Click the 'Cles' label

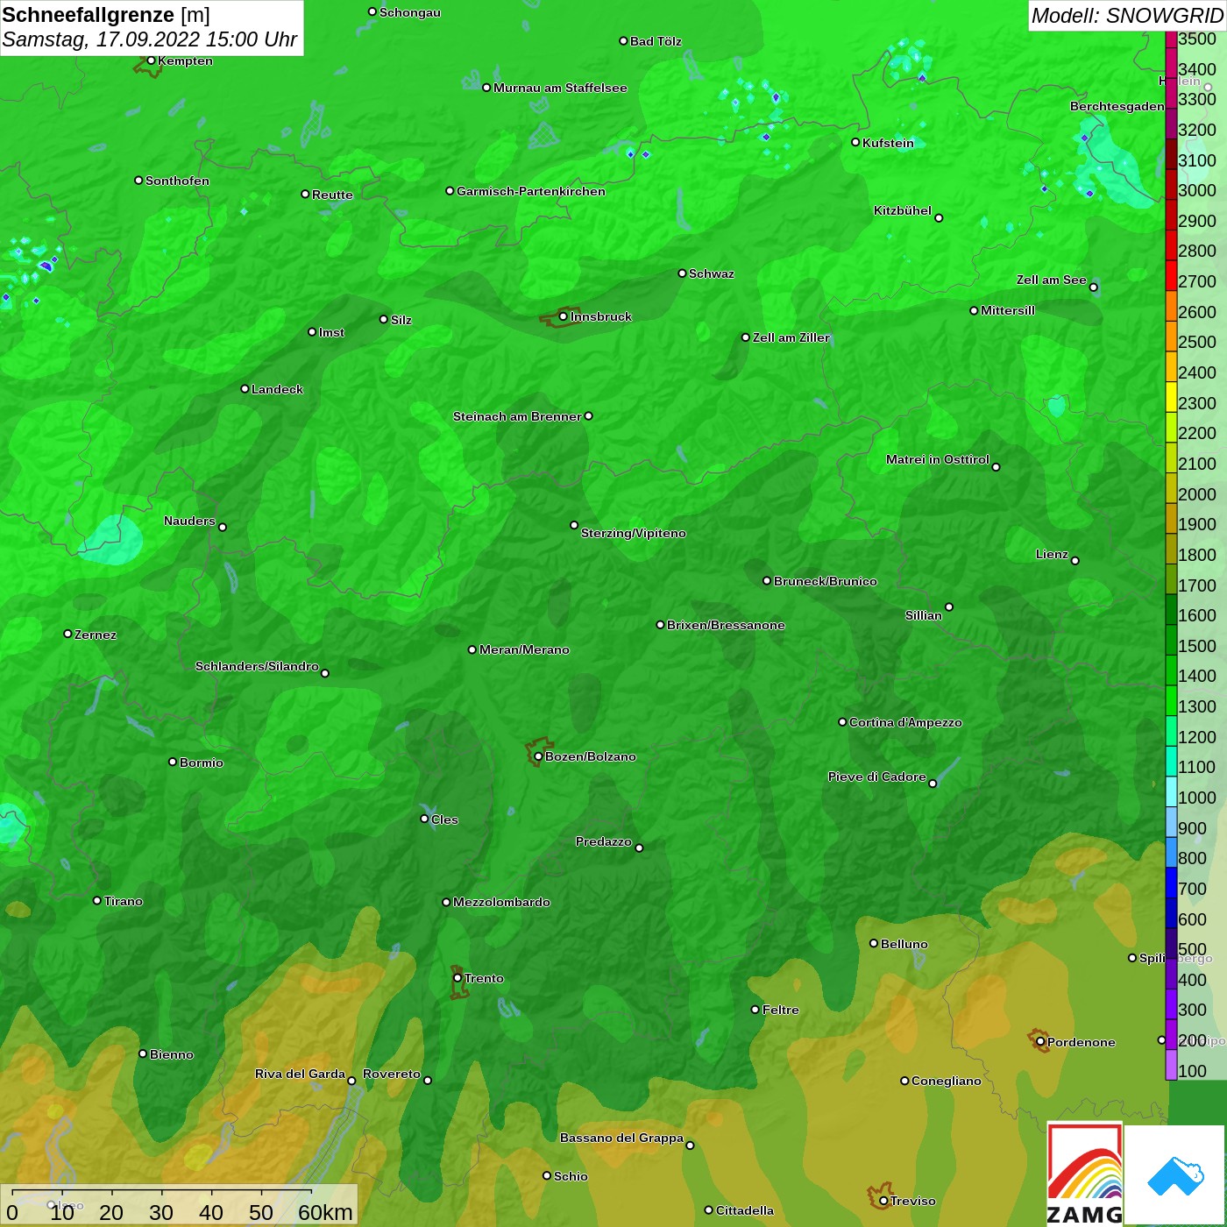click(x=444, y=819)
